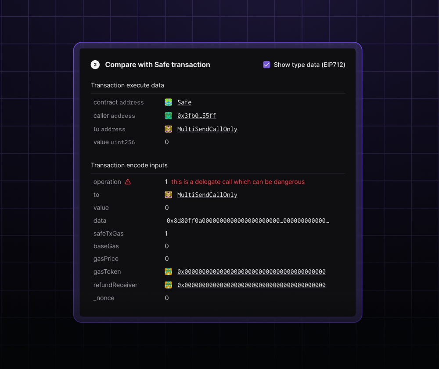Click MultiSendCallOnly identicon in the 'to address' row
Screen dimensions: 439x369
click(168, 129)
